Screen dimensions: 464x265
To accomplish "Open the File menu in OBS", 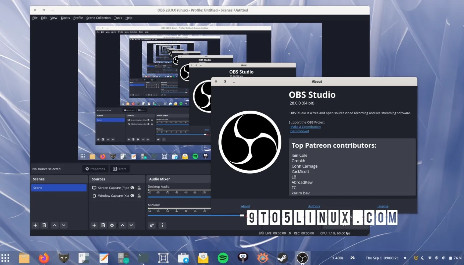I will point(35,18).
